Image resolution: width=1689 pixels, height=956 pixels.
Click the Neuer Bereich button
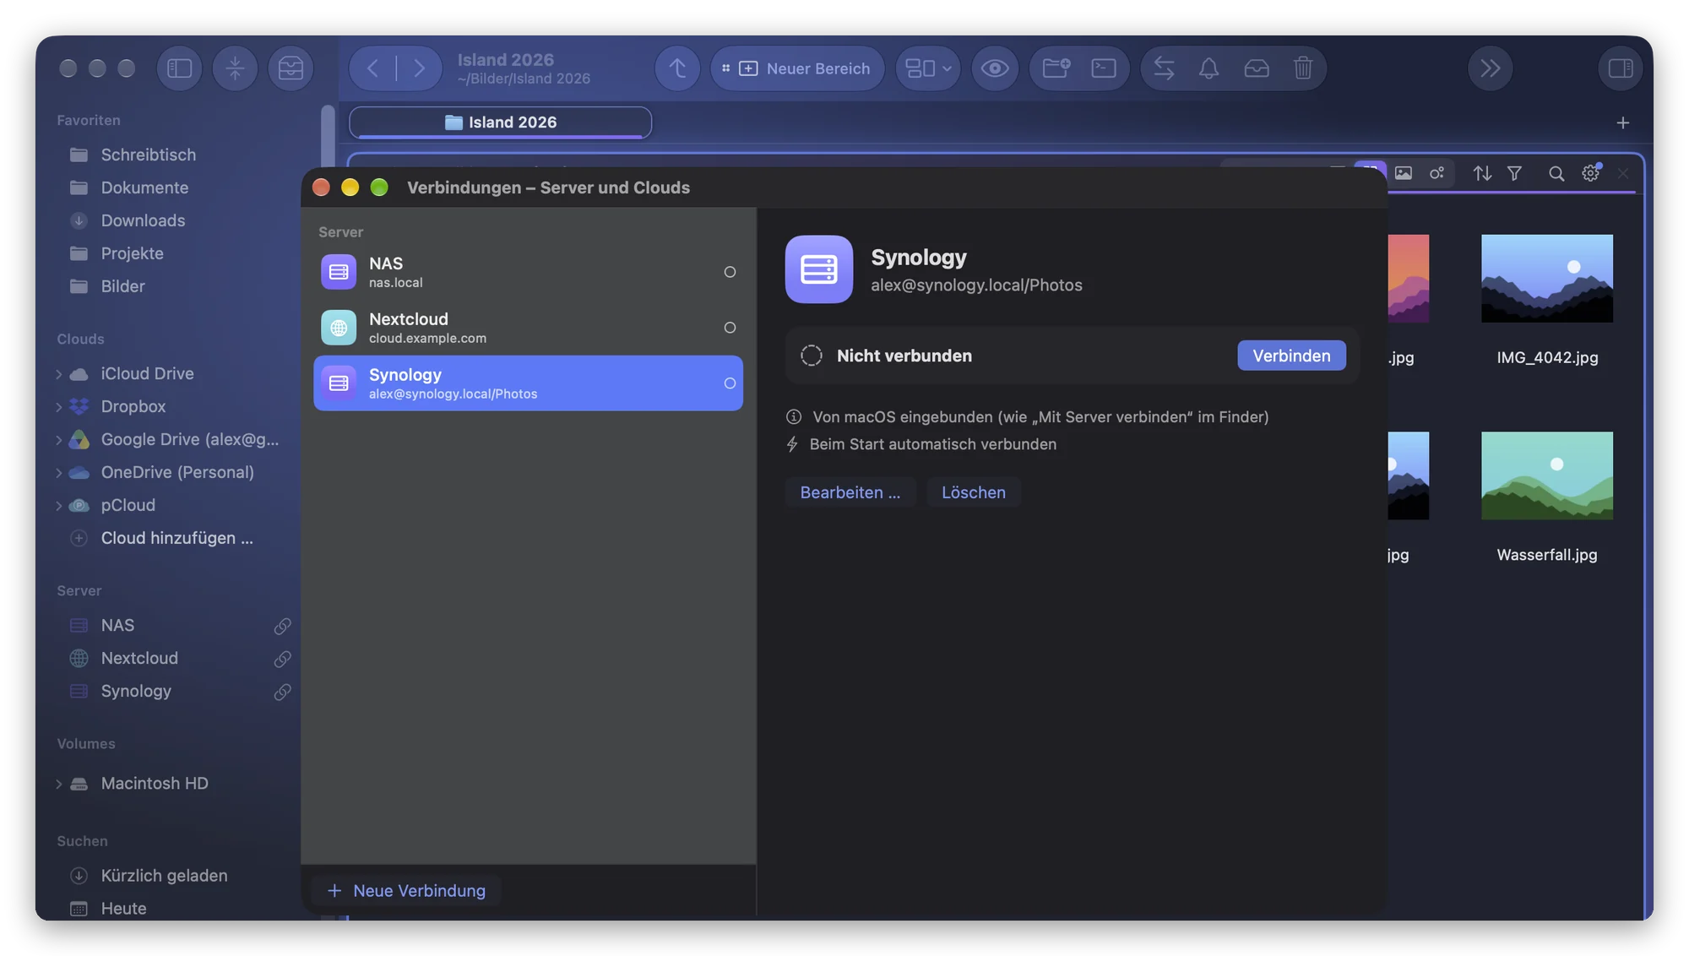coord(797,68)
